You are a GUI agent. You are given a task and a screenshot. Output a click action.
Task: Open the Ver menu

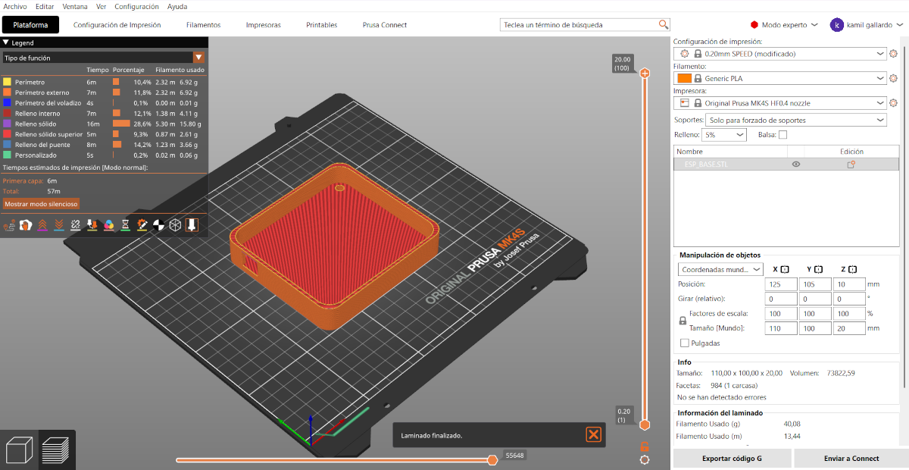click(x=101, y=6)
